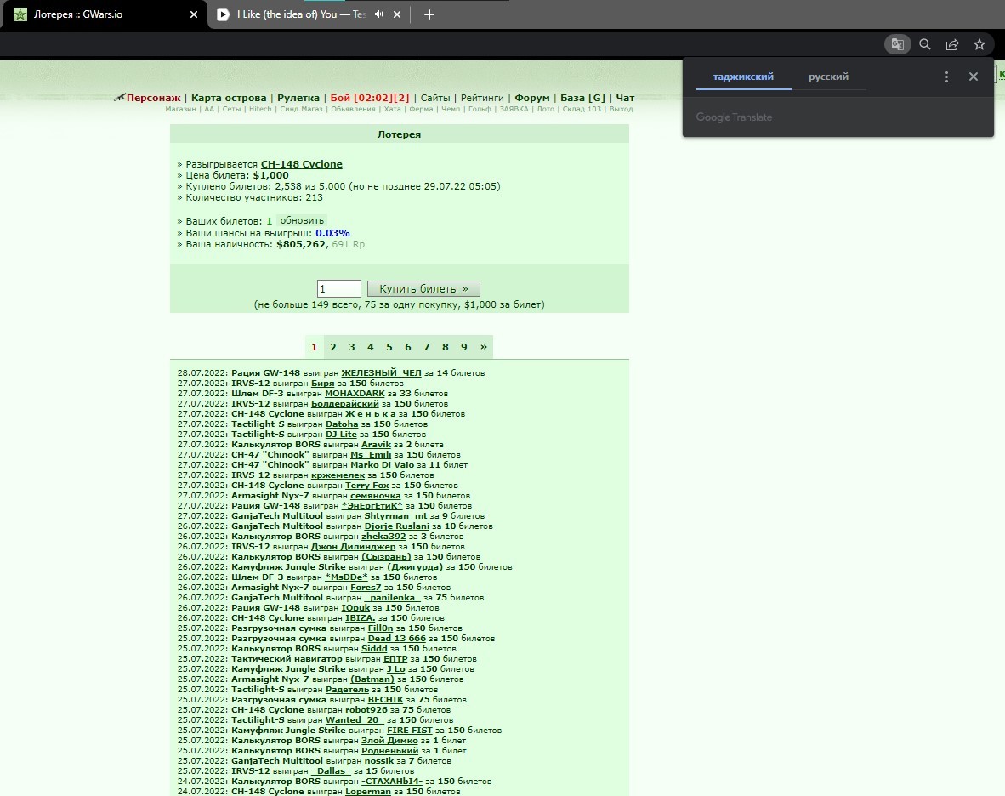Open winner profile Джон Дилинджер
The width and height of the screenshot is (1005, 796).
(353, 547)
